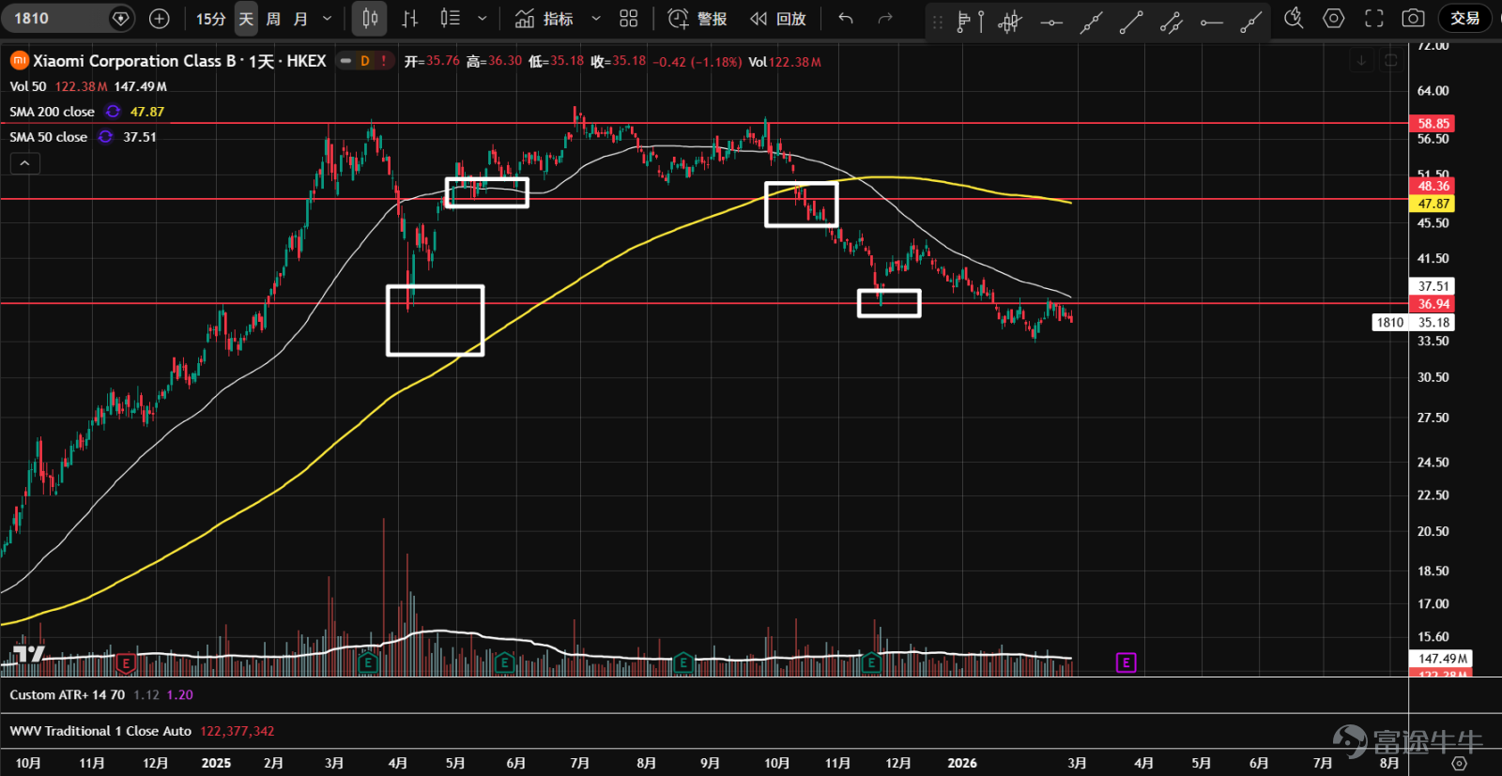This screenshot has width=1502, height=776.
Task: Open quick search with lightning magnifier icon
Action: (1294, 18)
